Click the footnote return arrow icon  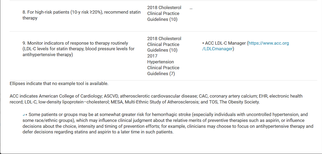[x=24, y=115]
